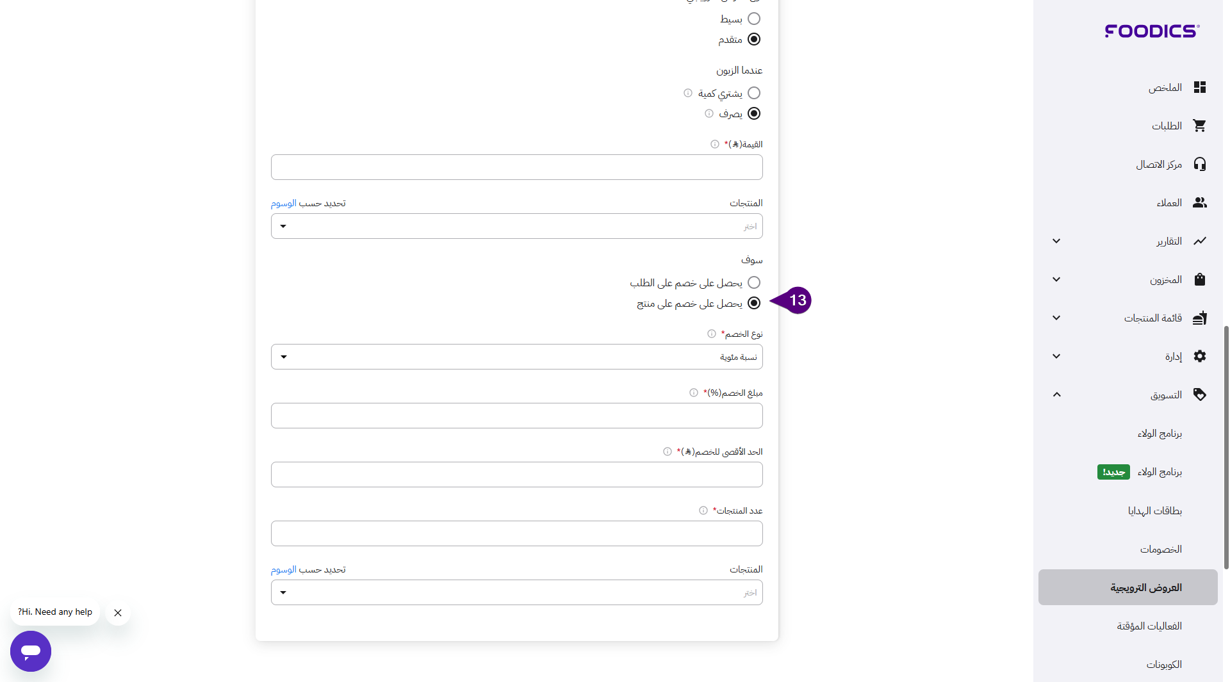1230x682 pixels.
Task: Dismiss the Need any help chat popup
Action: pyautogui.click(x=118, y=613)
